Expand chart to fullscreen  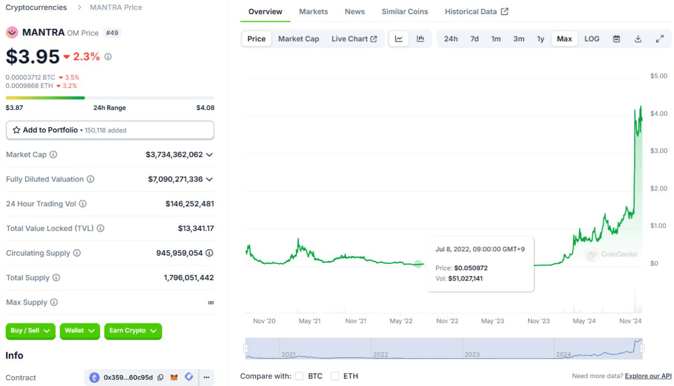coord(660,39)
